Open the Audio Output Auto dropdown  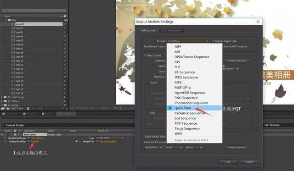tap(155, 137)
